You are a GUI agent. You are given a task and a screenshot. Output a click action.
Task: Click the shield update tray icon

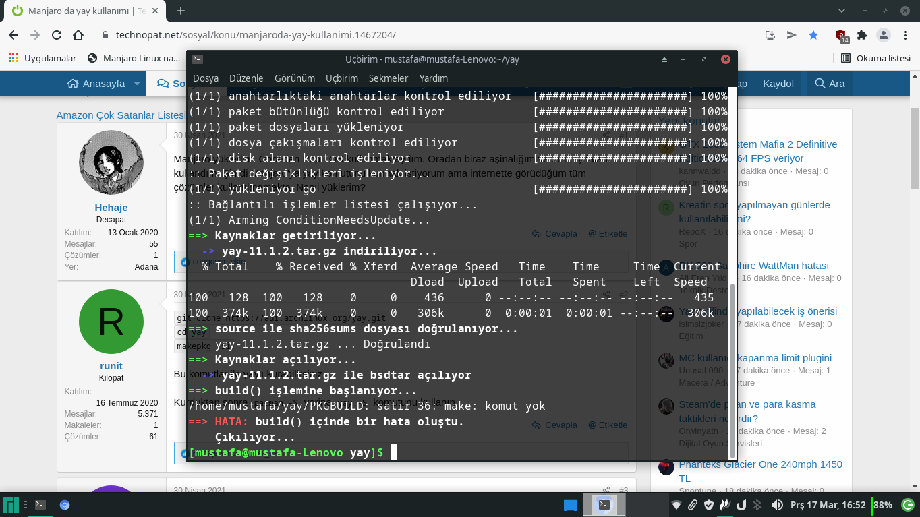coord(709,505)
